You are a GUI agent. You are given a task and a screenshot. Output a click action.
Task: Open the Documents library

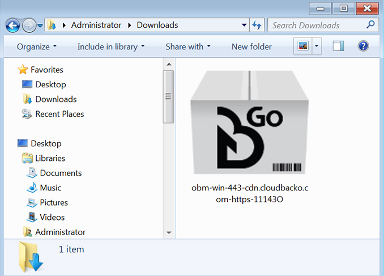61,173
